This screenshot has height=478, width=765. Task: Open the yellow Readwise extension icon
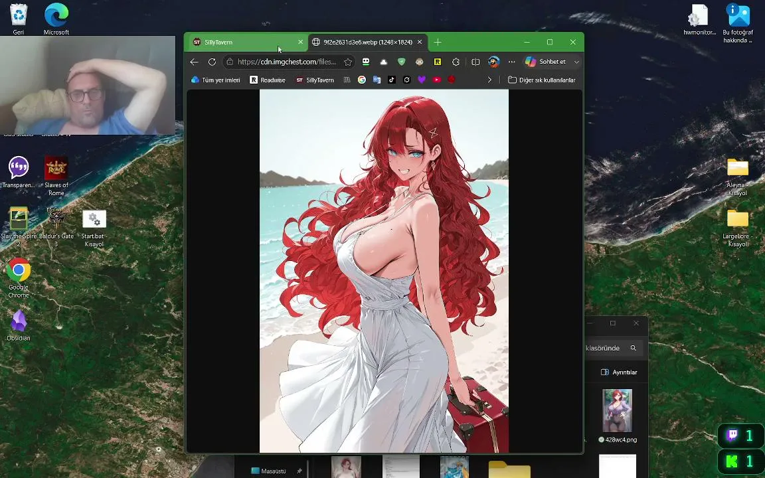(438, 62)
